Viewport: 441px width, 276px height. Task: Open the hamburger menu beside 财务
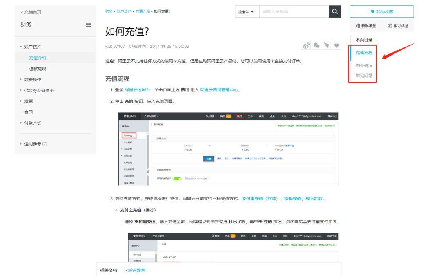tap(88, 25)
